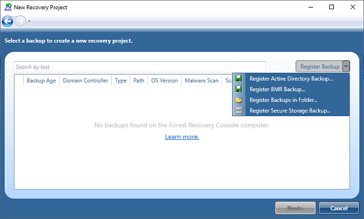Open the Learn more link
This screenshot has height=219, width=364.
coord(182,137)
